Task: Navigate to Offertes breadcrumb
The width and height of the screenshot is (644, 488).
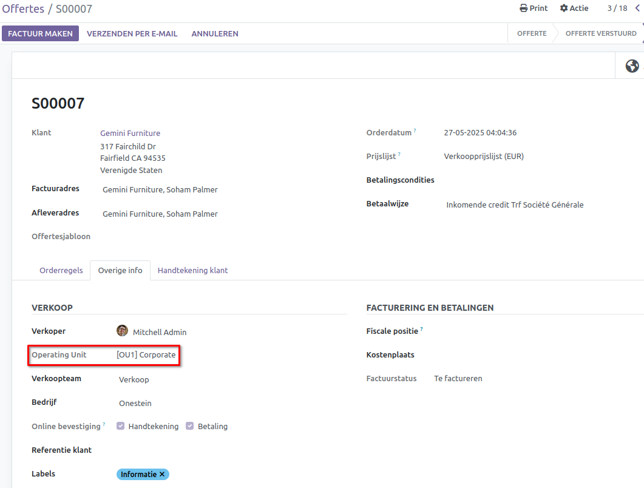Action: coord(23,9)
